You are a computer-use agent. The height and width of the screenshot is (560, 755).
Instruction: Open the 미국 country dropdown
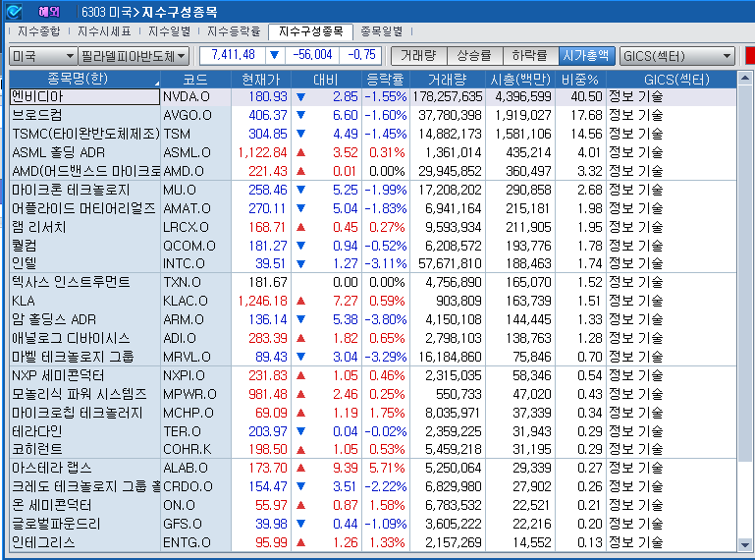pyautogui.click(x=43, y=56)
